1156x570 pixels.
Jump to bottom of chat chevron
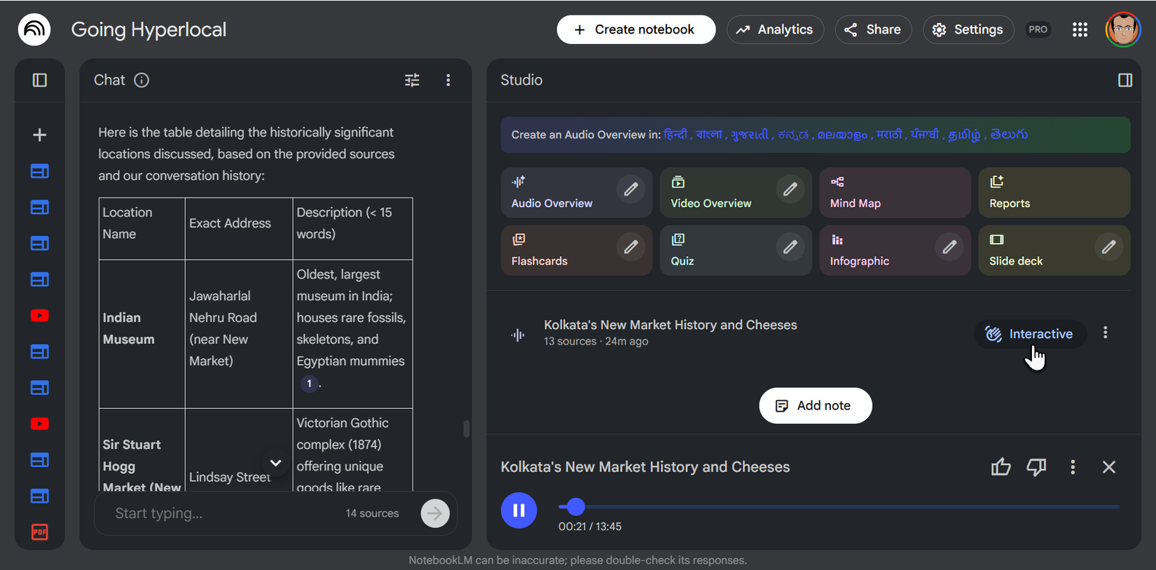(x=275, y=463)
